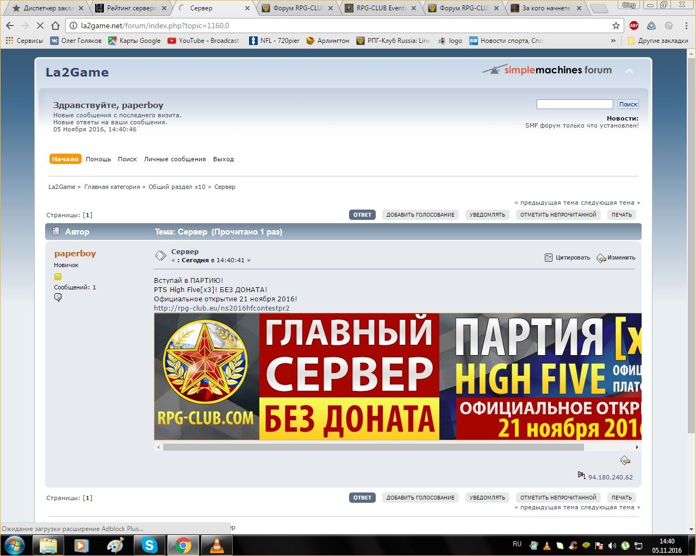Click the Action Center flag tray icon
The height and width of the screenshot is (556, 696).
[x=599, y=545]
